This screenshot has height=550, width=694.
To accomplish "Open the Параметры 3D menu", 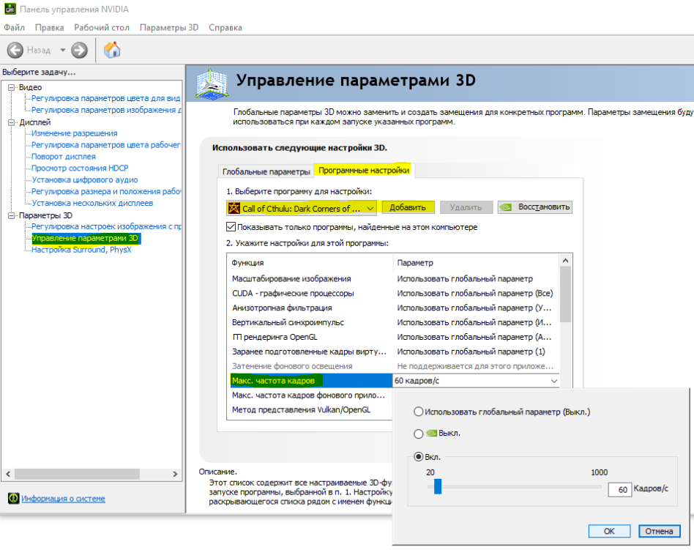I will pyautogui.click(x=169, y=27).
